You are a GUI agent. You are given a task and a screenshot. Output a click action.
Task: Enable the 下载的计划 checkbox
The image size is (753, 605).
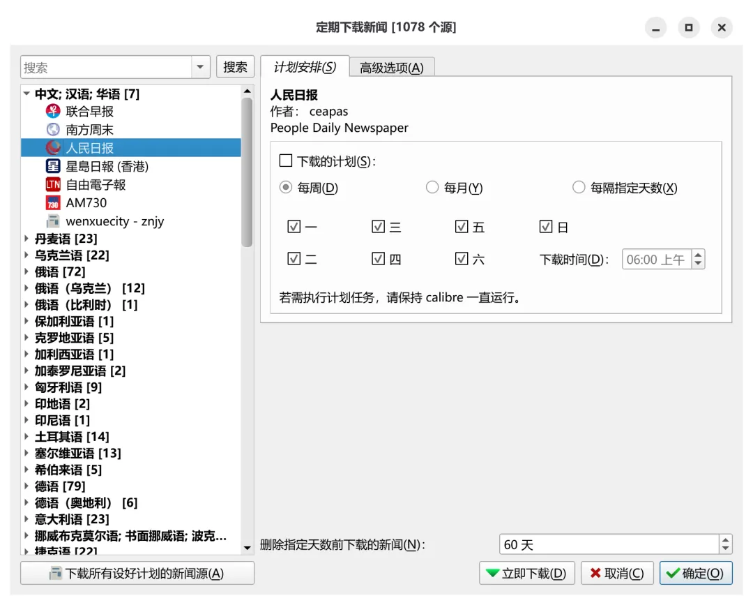point(286,160)
